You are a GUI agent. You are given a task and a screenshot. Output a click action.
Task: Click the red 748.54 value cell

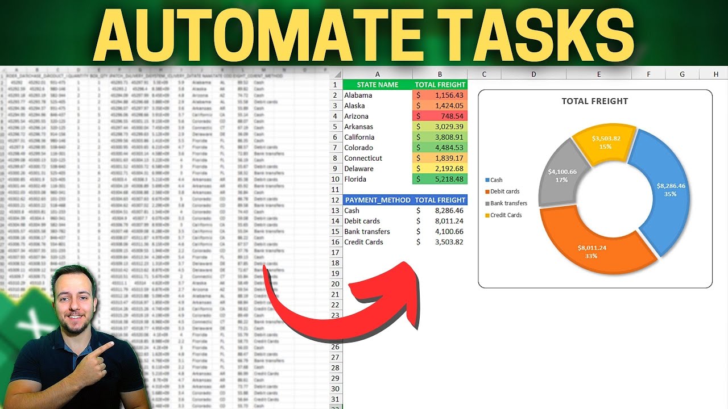440,116
